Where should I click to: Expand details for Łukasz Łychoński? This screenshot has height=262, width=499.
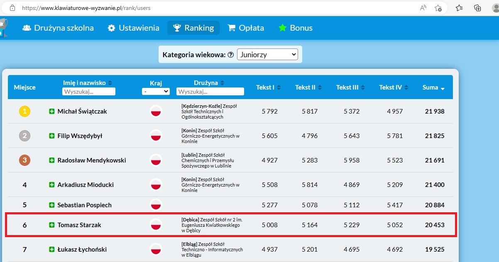point(52,250)
